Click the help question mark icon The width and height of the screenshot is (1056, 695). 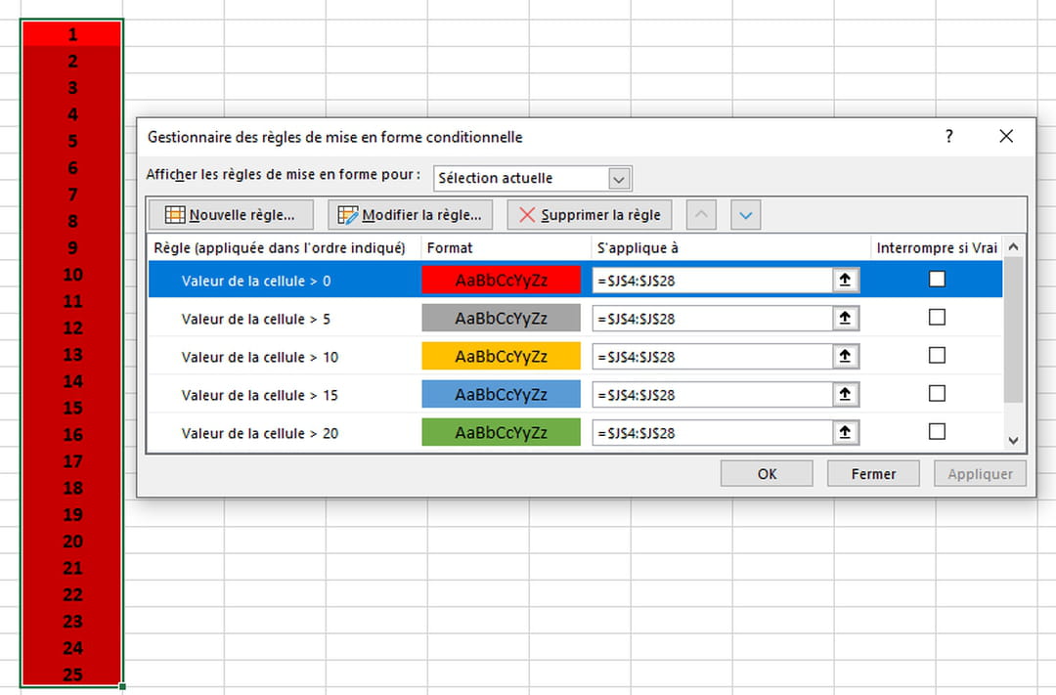948,136
